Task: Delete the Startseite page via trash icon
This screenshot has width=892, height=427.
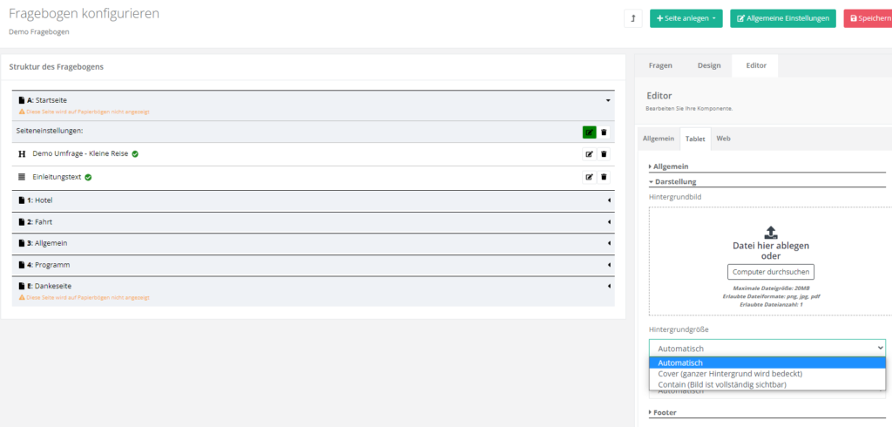Action: pyautogui.click(x=604, y=132)
